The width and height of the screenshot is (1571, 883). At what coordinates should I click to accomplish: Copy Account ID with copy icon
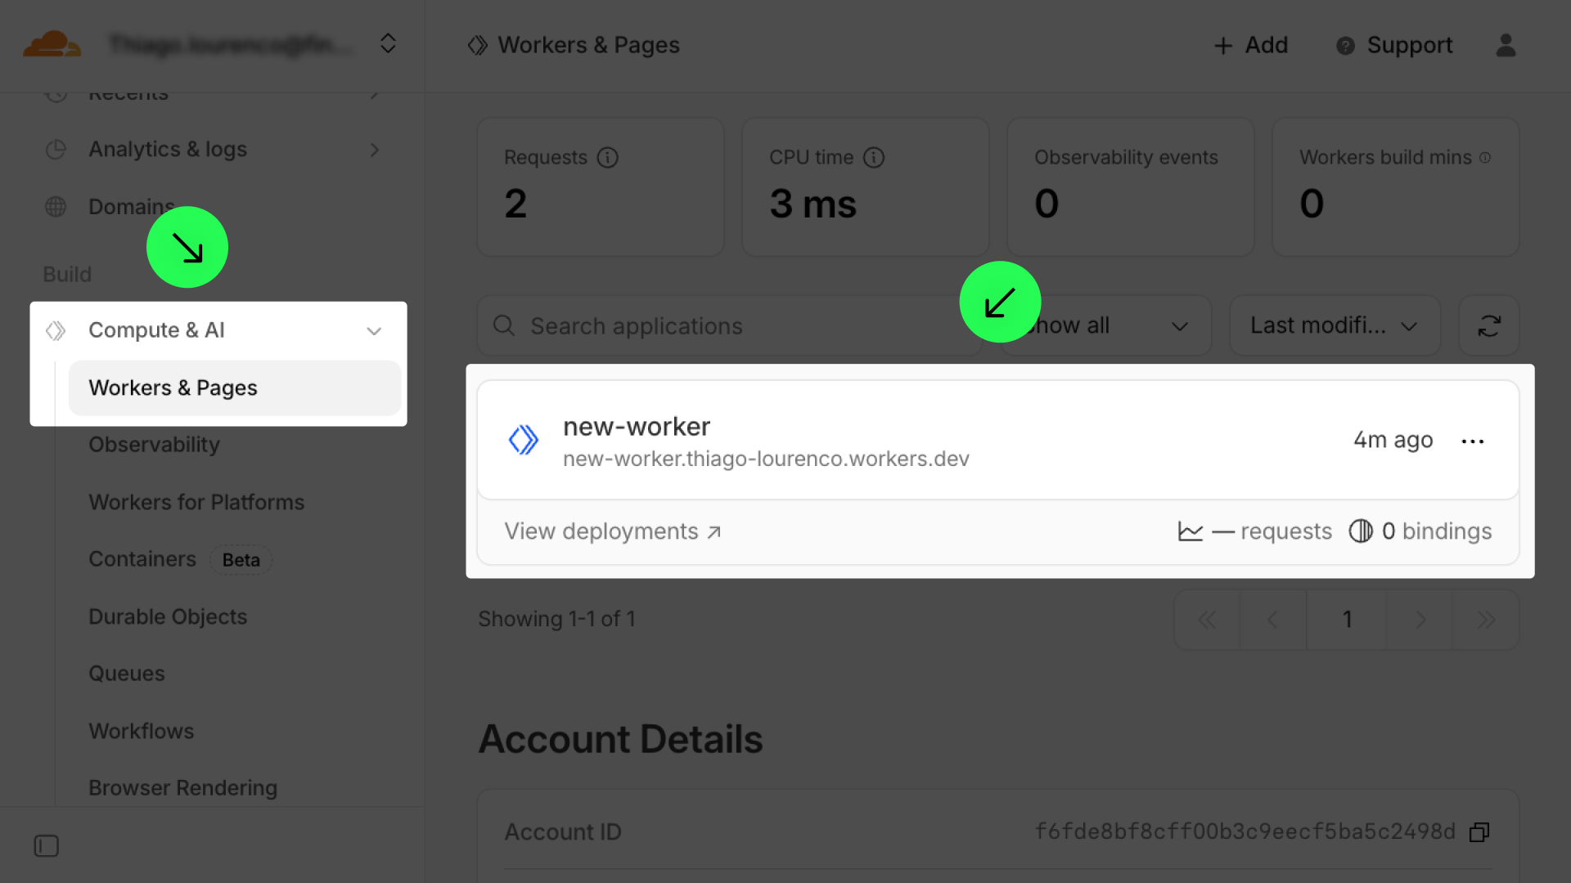[x=1479, y=832]
